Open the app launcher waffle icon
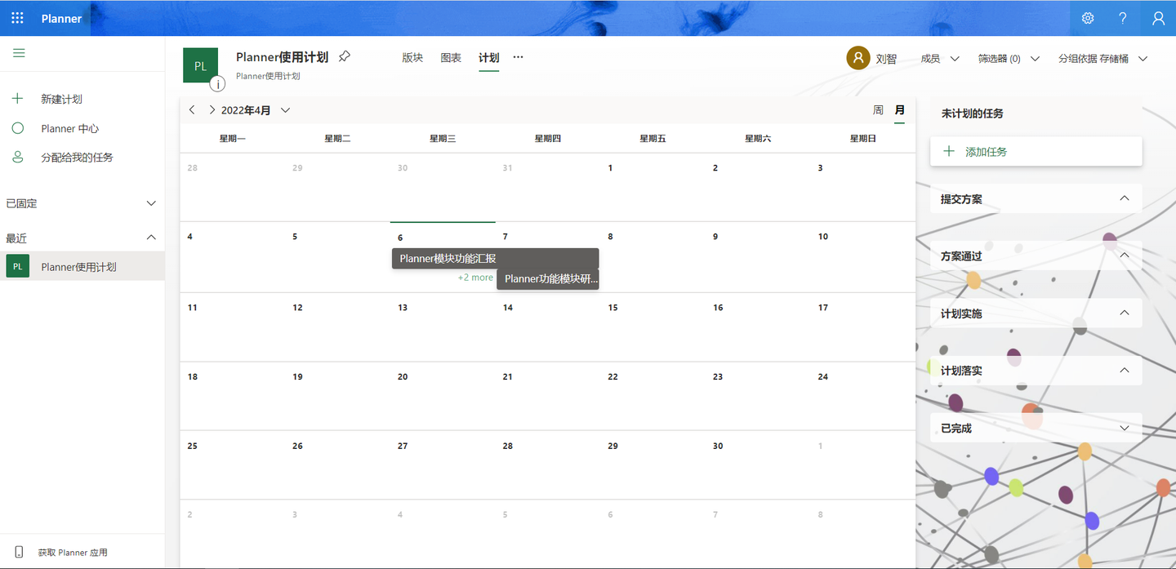Viewport: 1176px width, 569px height. pos(17,18)
